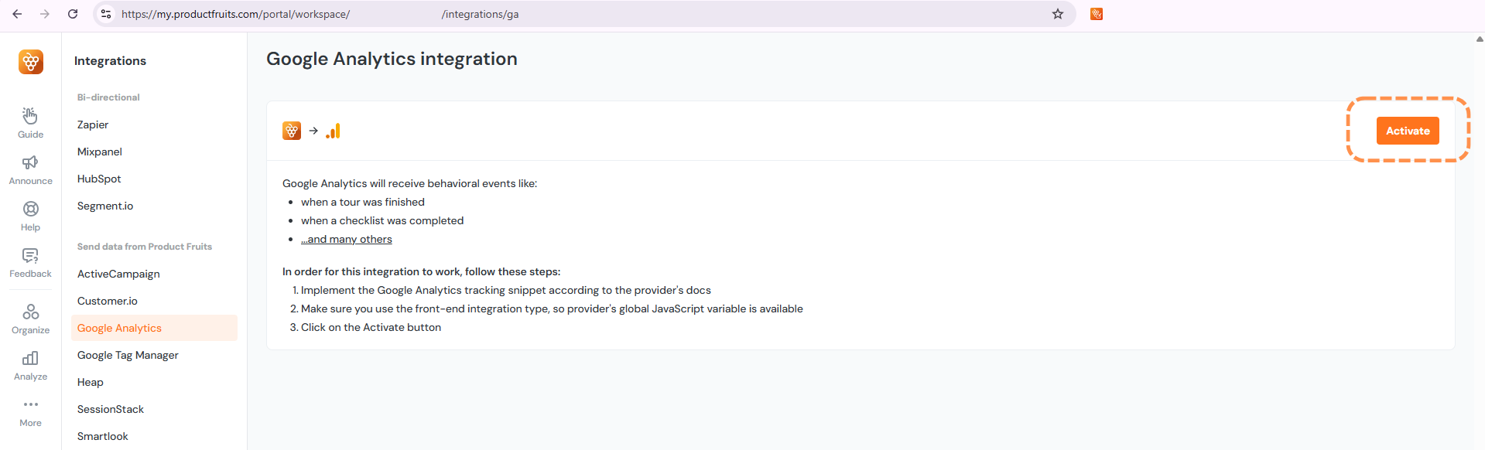Click the Product Fruits browser extension icon
The width and height of the screenshot is (1485, 450).
tap(1097, 14)
